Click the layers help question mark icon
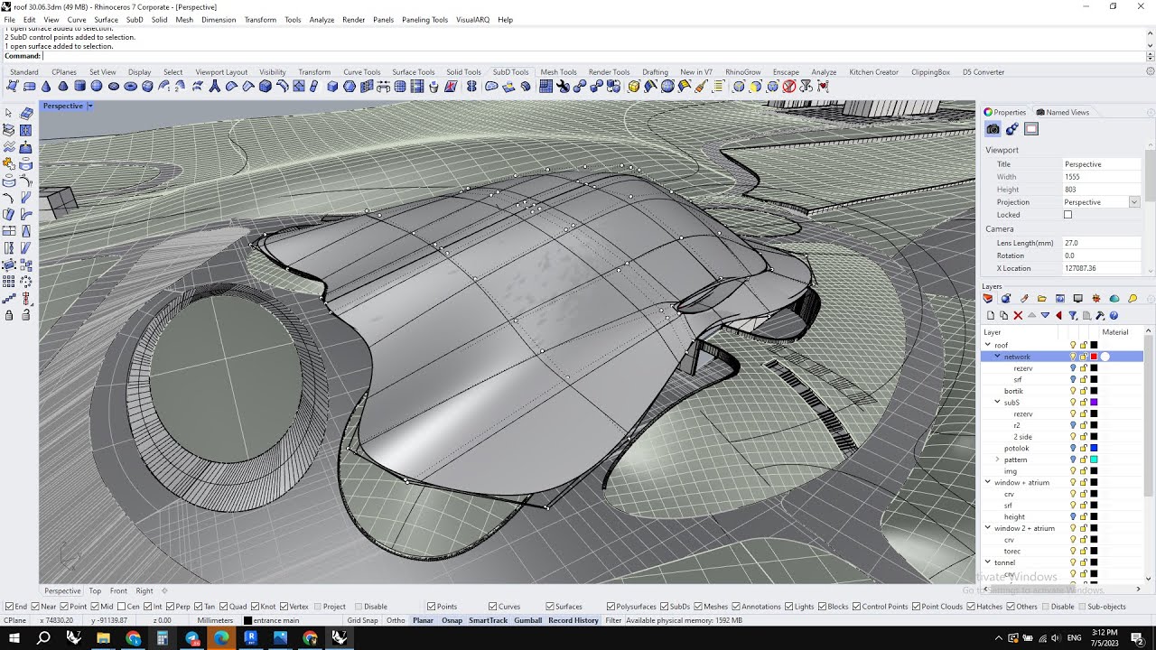The image size is (1156, 650). pyautogui.click(x=1114, y=316)
